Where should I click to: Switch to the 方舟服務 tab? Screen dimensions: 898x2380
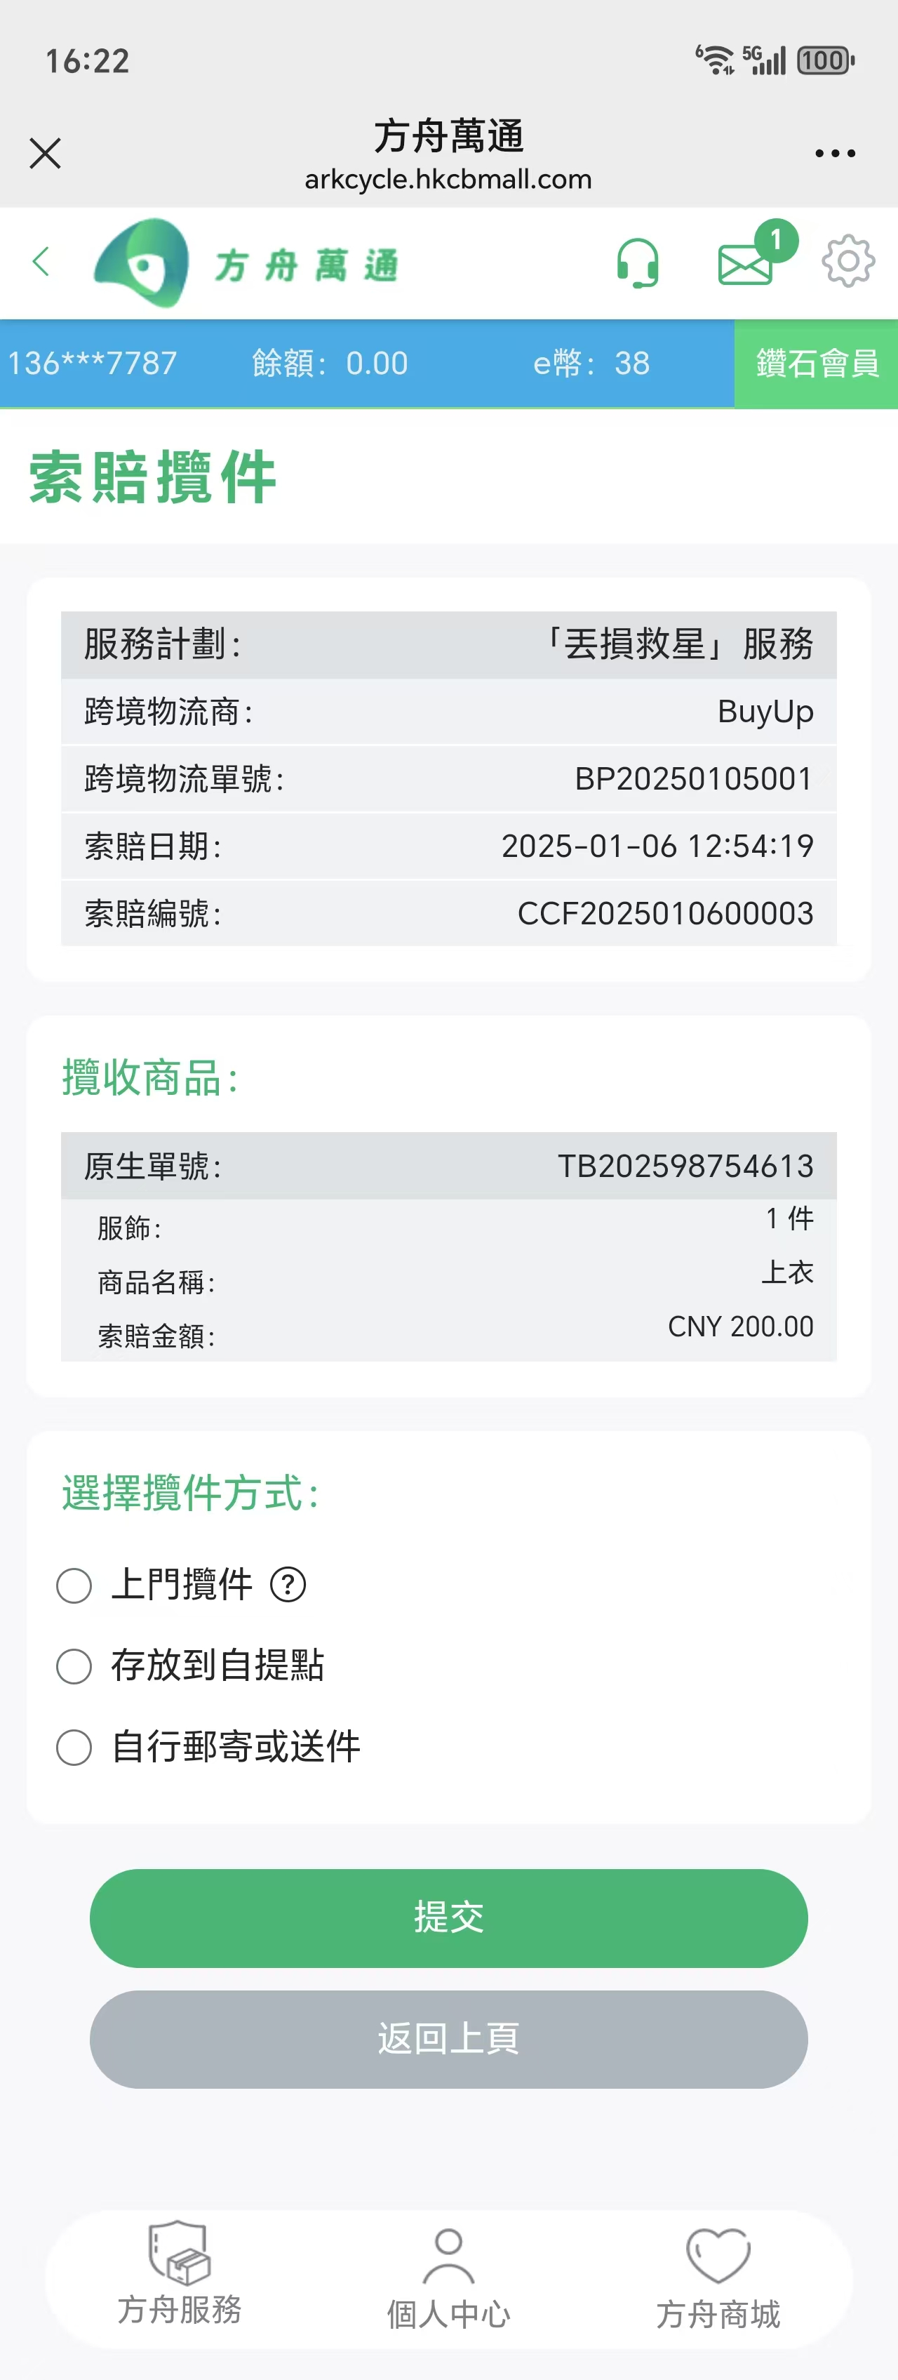coord(179,2275)
